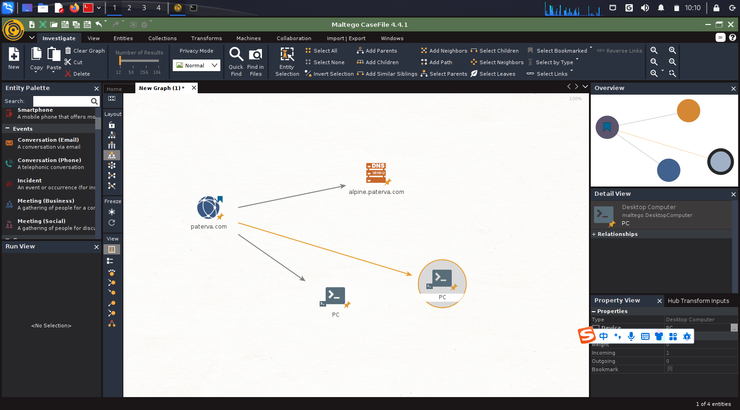This screenshot has height=410, width=740.
Task: Toggle the main entity view mode button
Action: click(112, 249)
